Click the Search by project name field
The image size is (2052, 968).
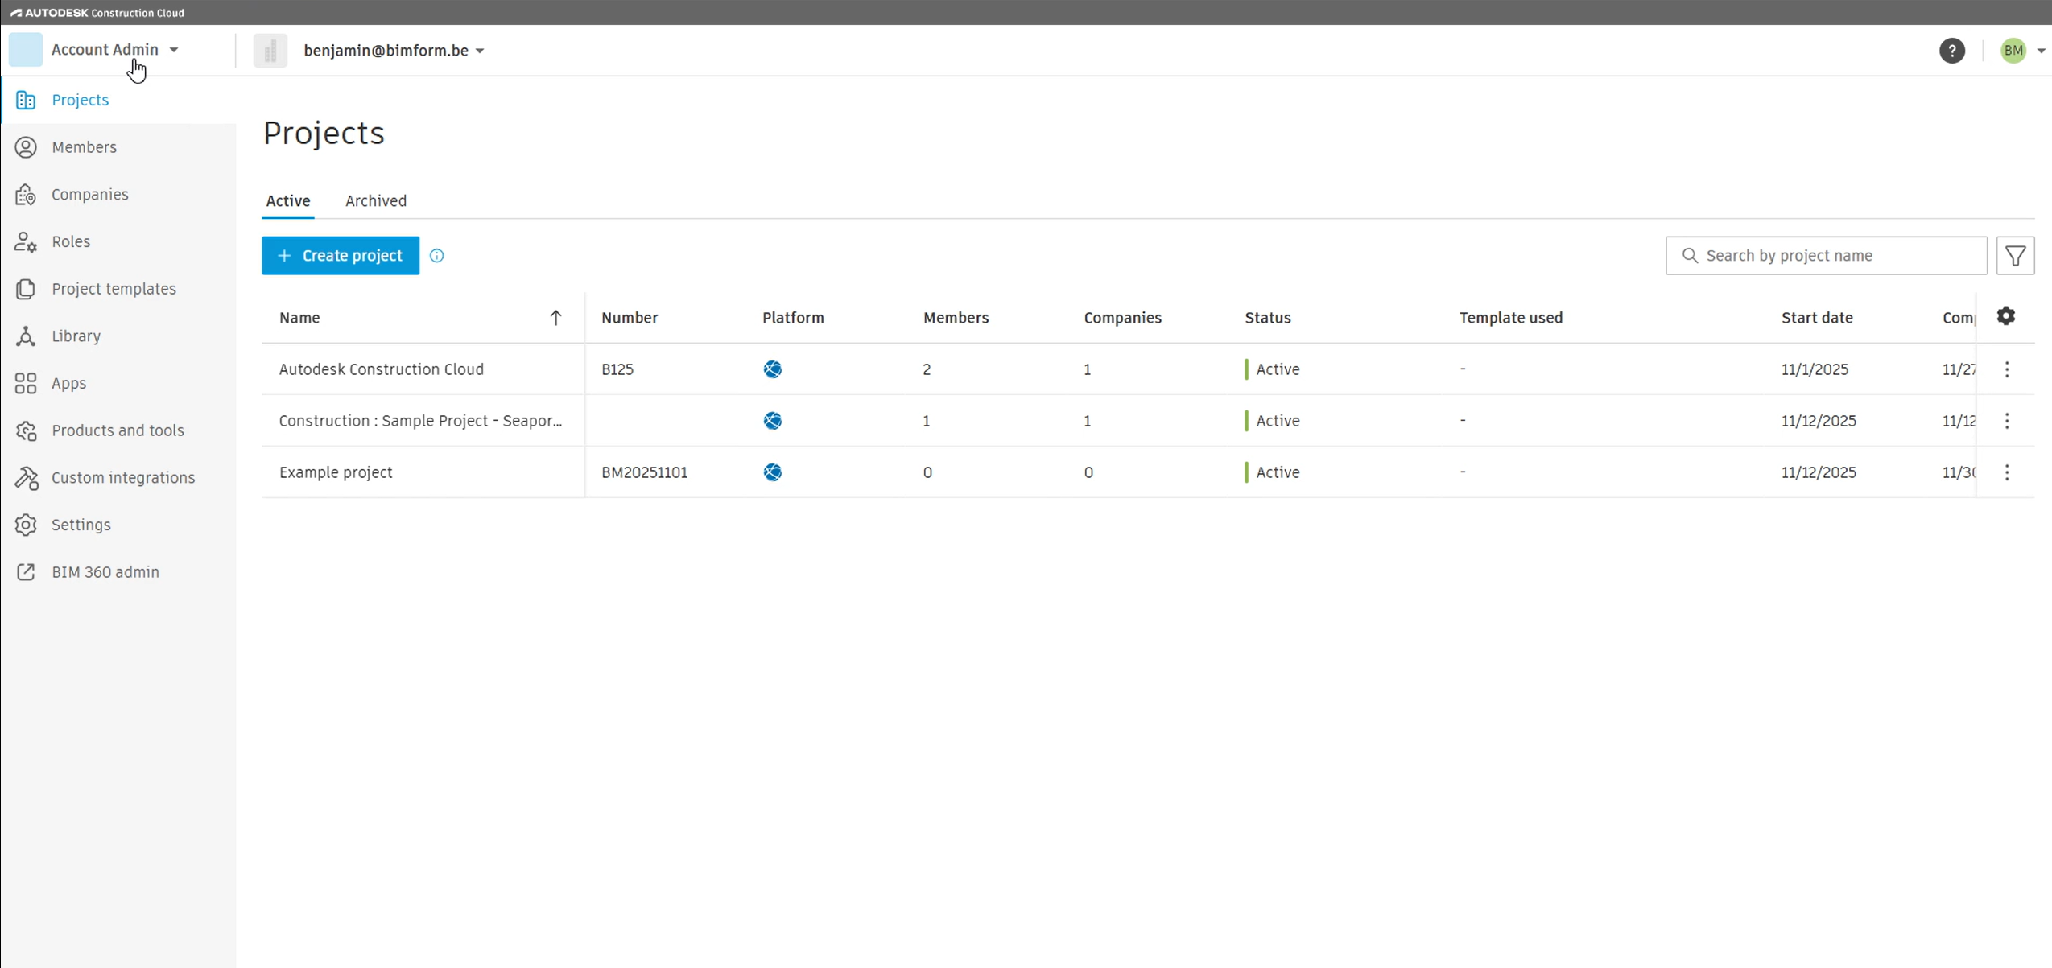point(1835,256)
